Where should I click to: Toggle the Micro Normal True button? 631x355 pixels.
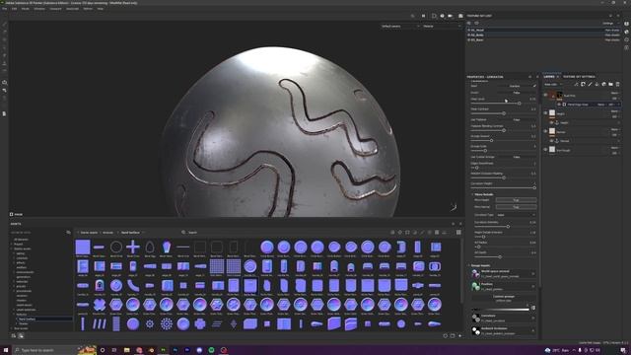point(517,207)
